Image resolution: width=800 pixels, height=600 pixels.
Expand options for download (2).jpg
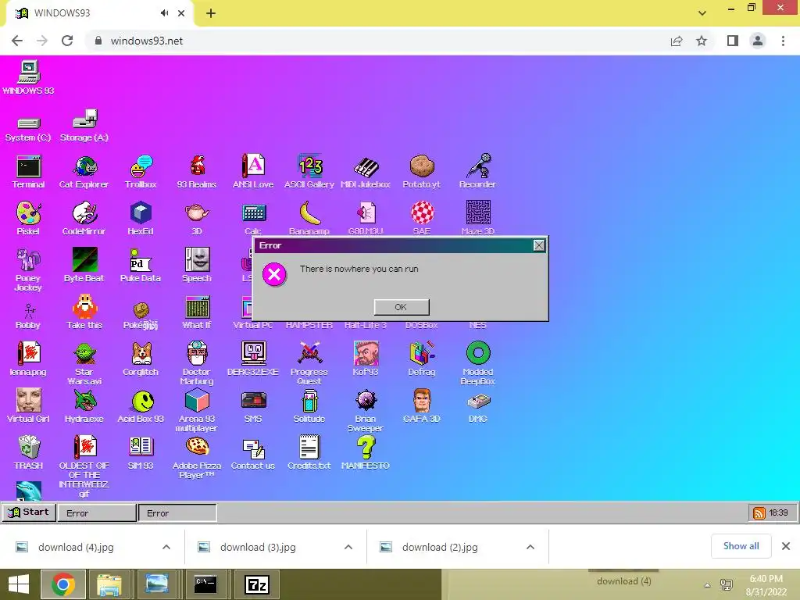[x=530, y=547]
